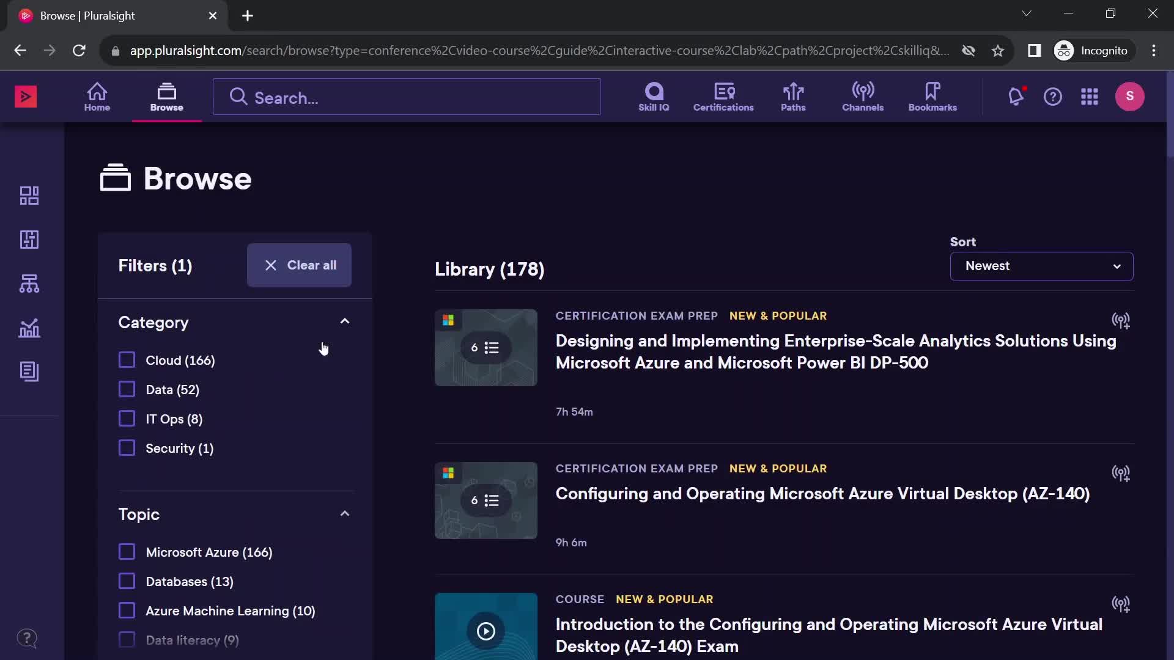Open Bookmarks from top navigation

pyautogui.click(x=932, y=97)
